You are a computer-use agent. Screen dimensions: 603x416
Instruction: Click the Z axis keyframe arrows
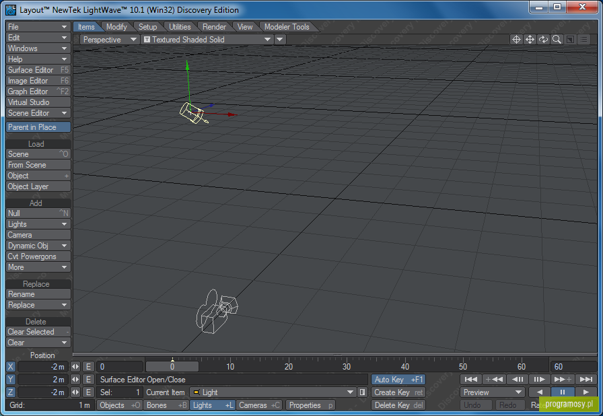pyautogui.click(x=75, y=392)
